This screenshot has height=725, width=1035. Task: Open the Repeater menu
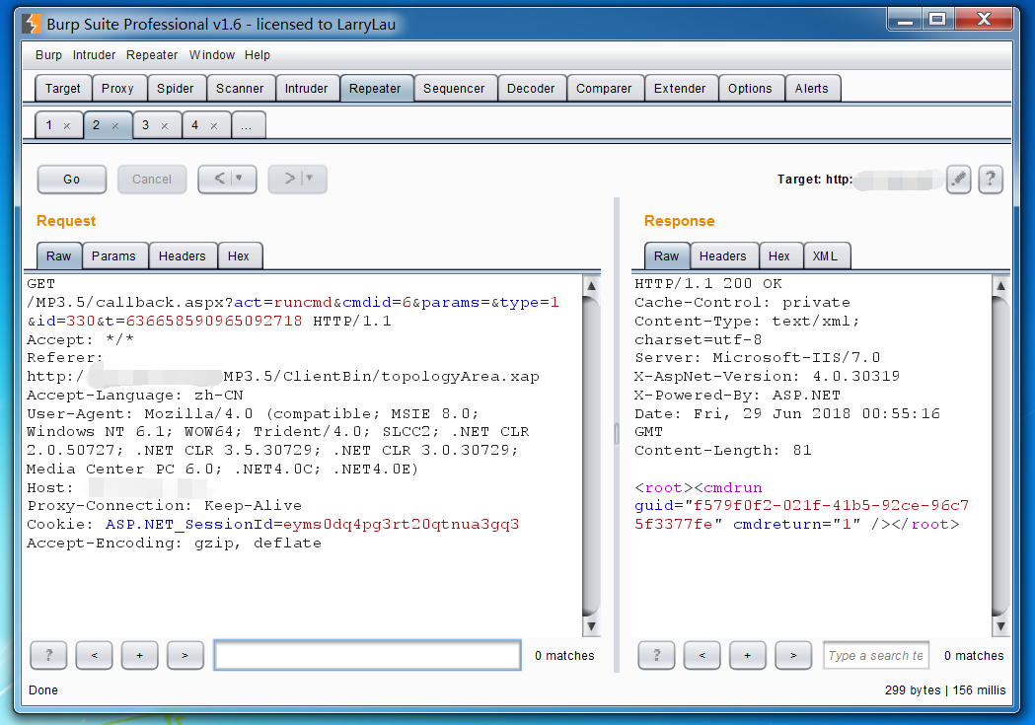tap(152, 55)
